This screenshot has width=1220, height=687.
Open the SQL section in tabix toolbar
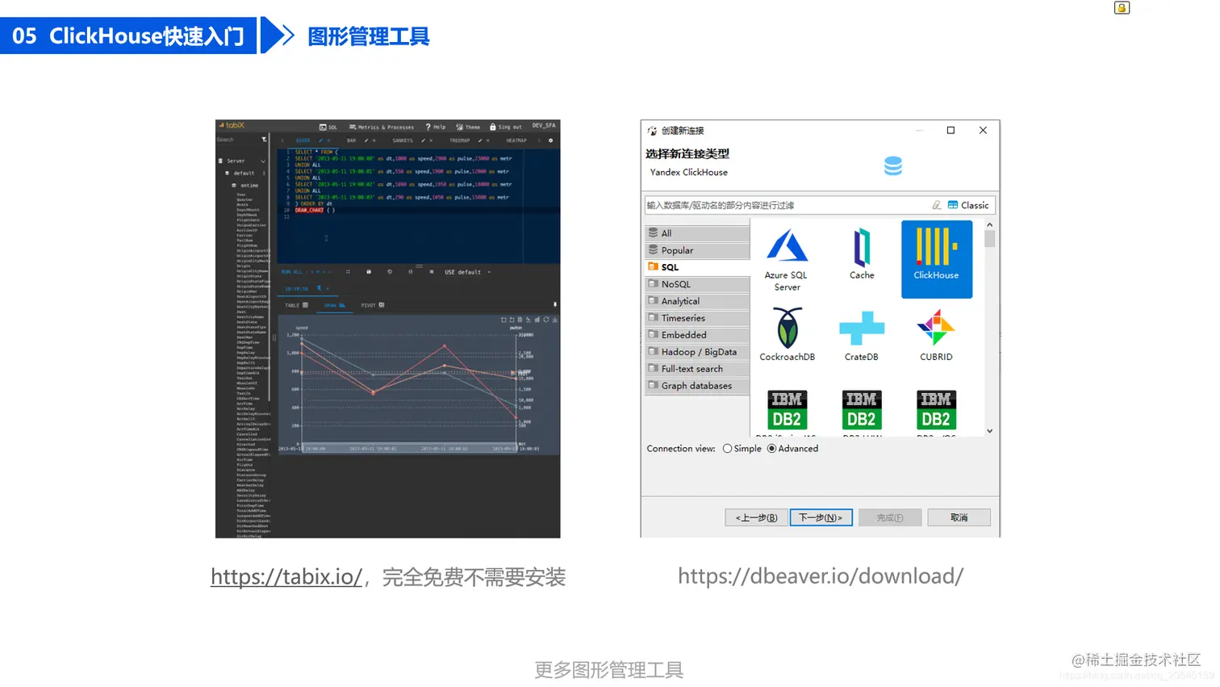click(328, 127)
